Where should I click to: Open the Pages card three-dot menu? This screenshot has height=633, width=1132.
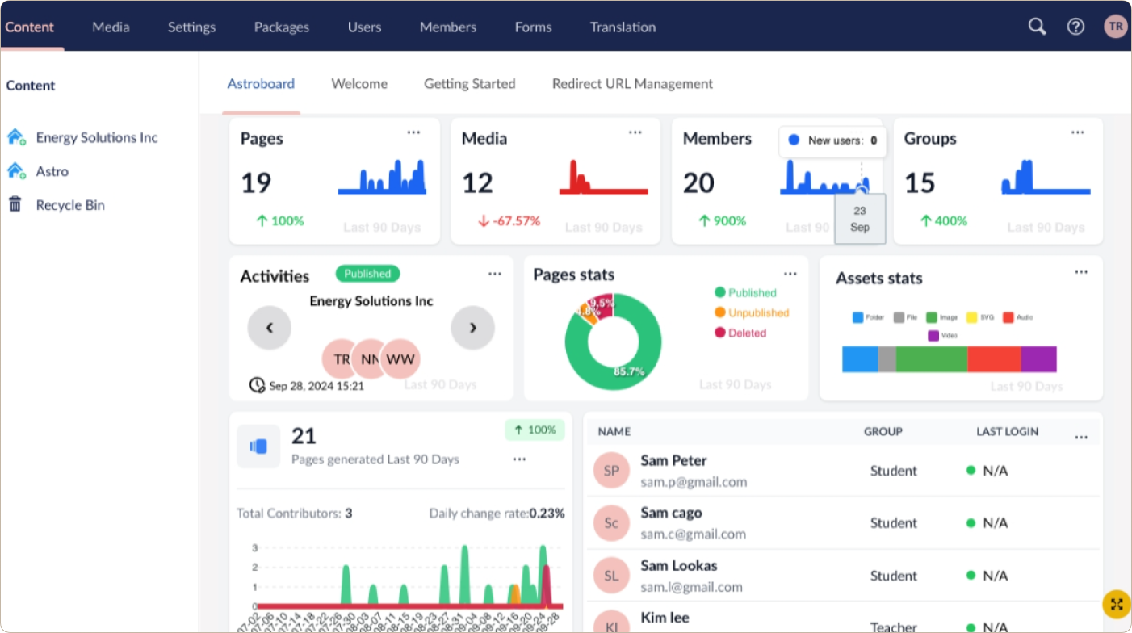click(x=413, y=132)
